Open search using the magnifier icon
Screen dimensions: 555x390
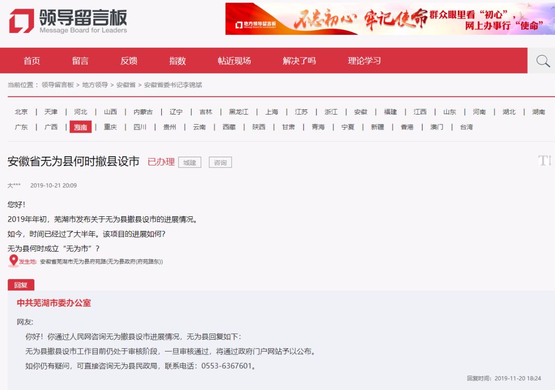[x=542, y=60]
